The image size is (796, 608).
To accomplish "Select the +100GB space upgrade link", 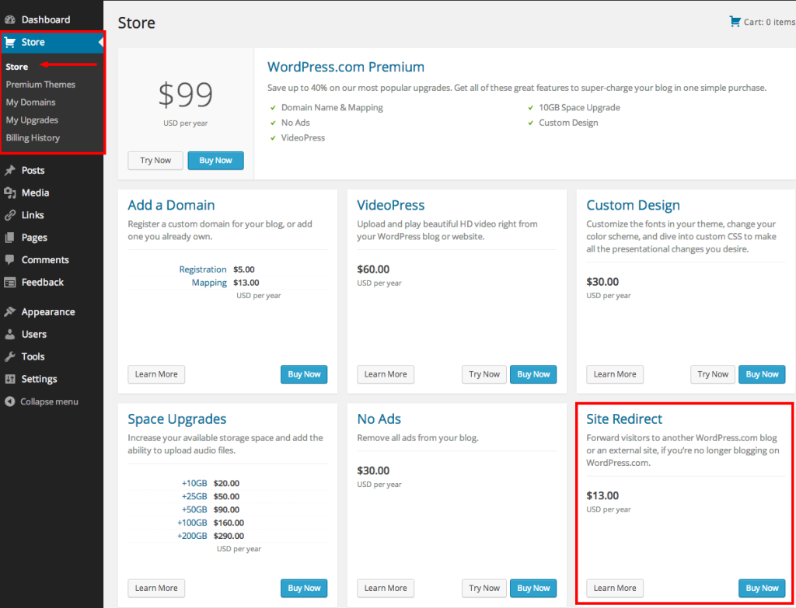I will (x=192, y=523).
